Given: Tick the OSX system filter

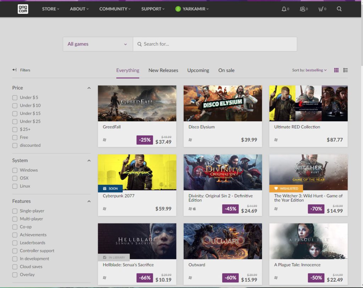Looking at the screenshot, I should click(x=15, y=178).
